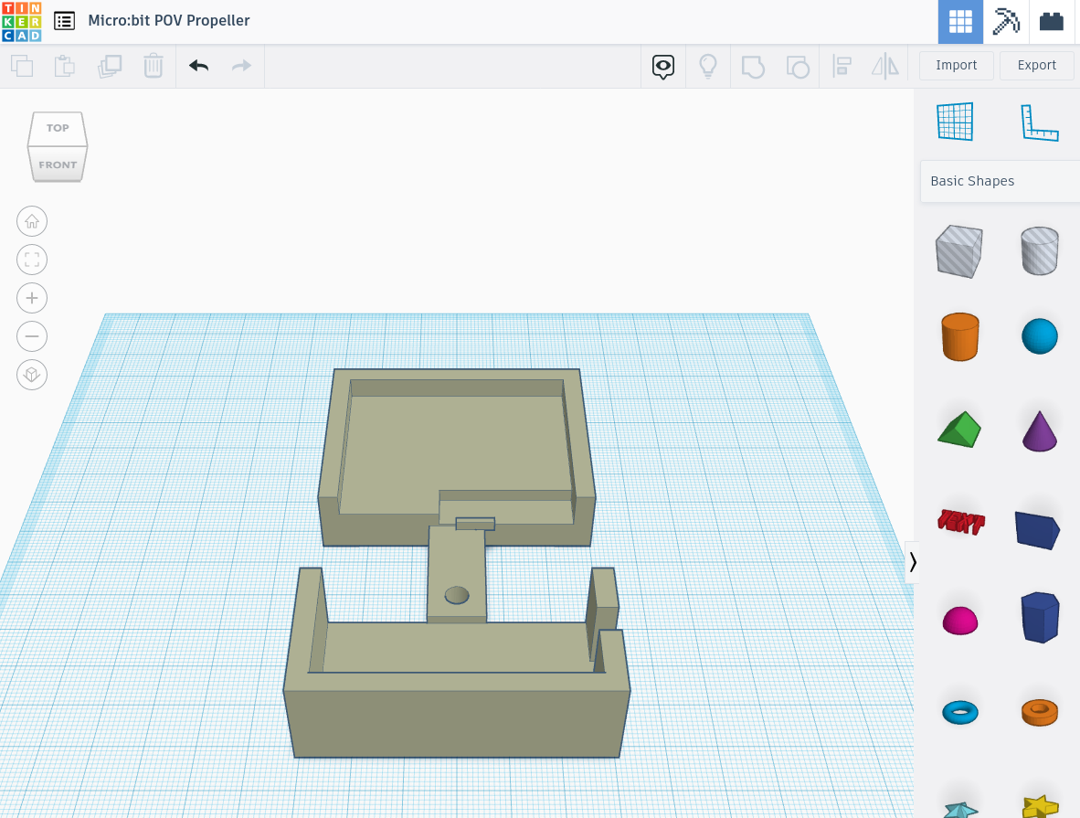Click the Import button
Screen dimensions: 1080x818
956,66
